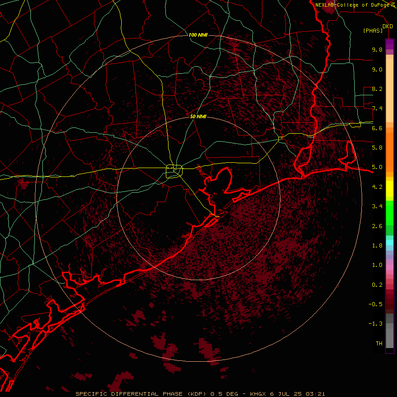This screenshot has height=397, width=397.
Task: Click the pink segment of the color bar
Action: point(390,267)
